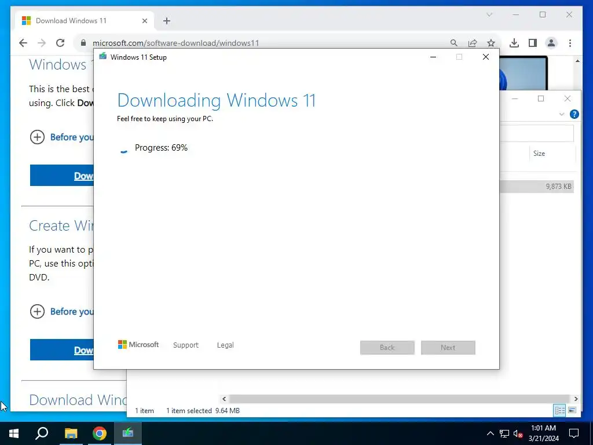Reload the Microsoft download page

[60, 43]
